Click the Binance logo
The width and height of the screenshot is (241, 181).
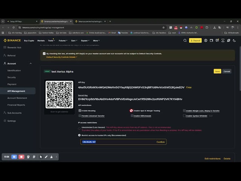click(12, 40)
